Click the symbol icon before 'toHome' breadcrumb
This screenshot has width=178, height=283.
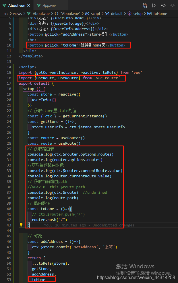[x=149, y=14]
